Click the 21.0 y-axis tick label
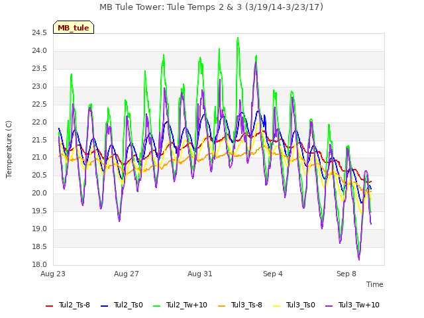 (40, 158)
